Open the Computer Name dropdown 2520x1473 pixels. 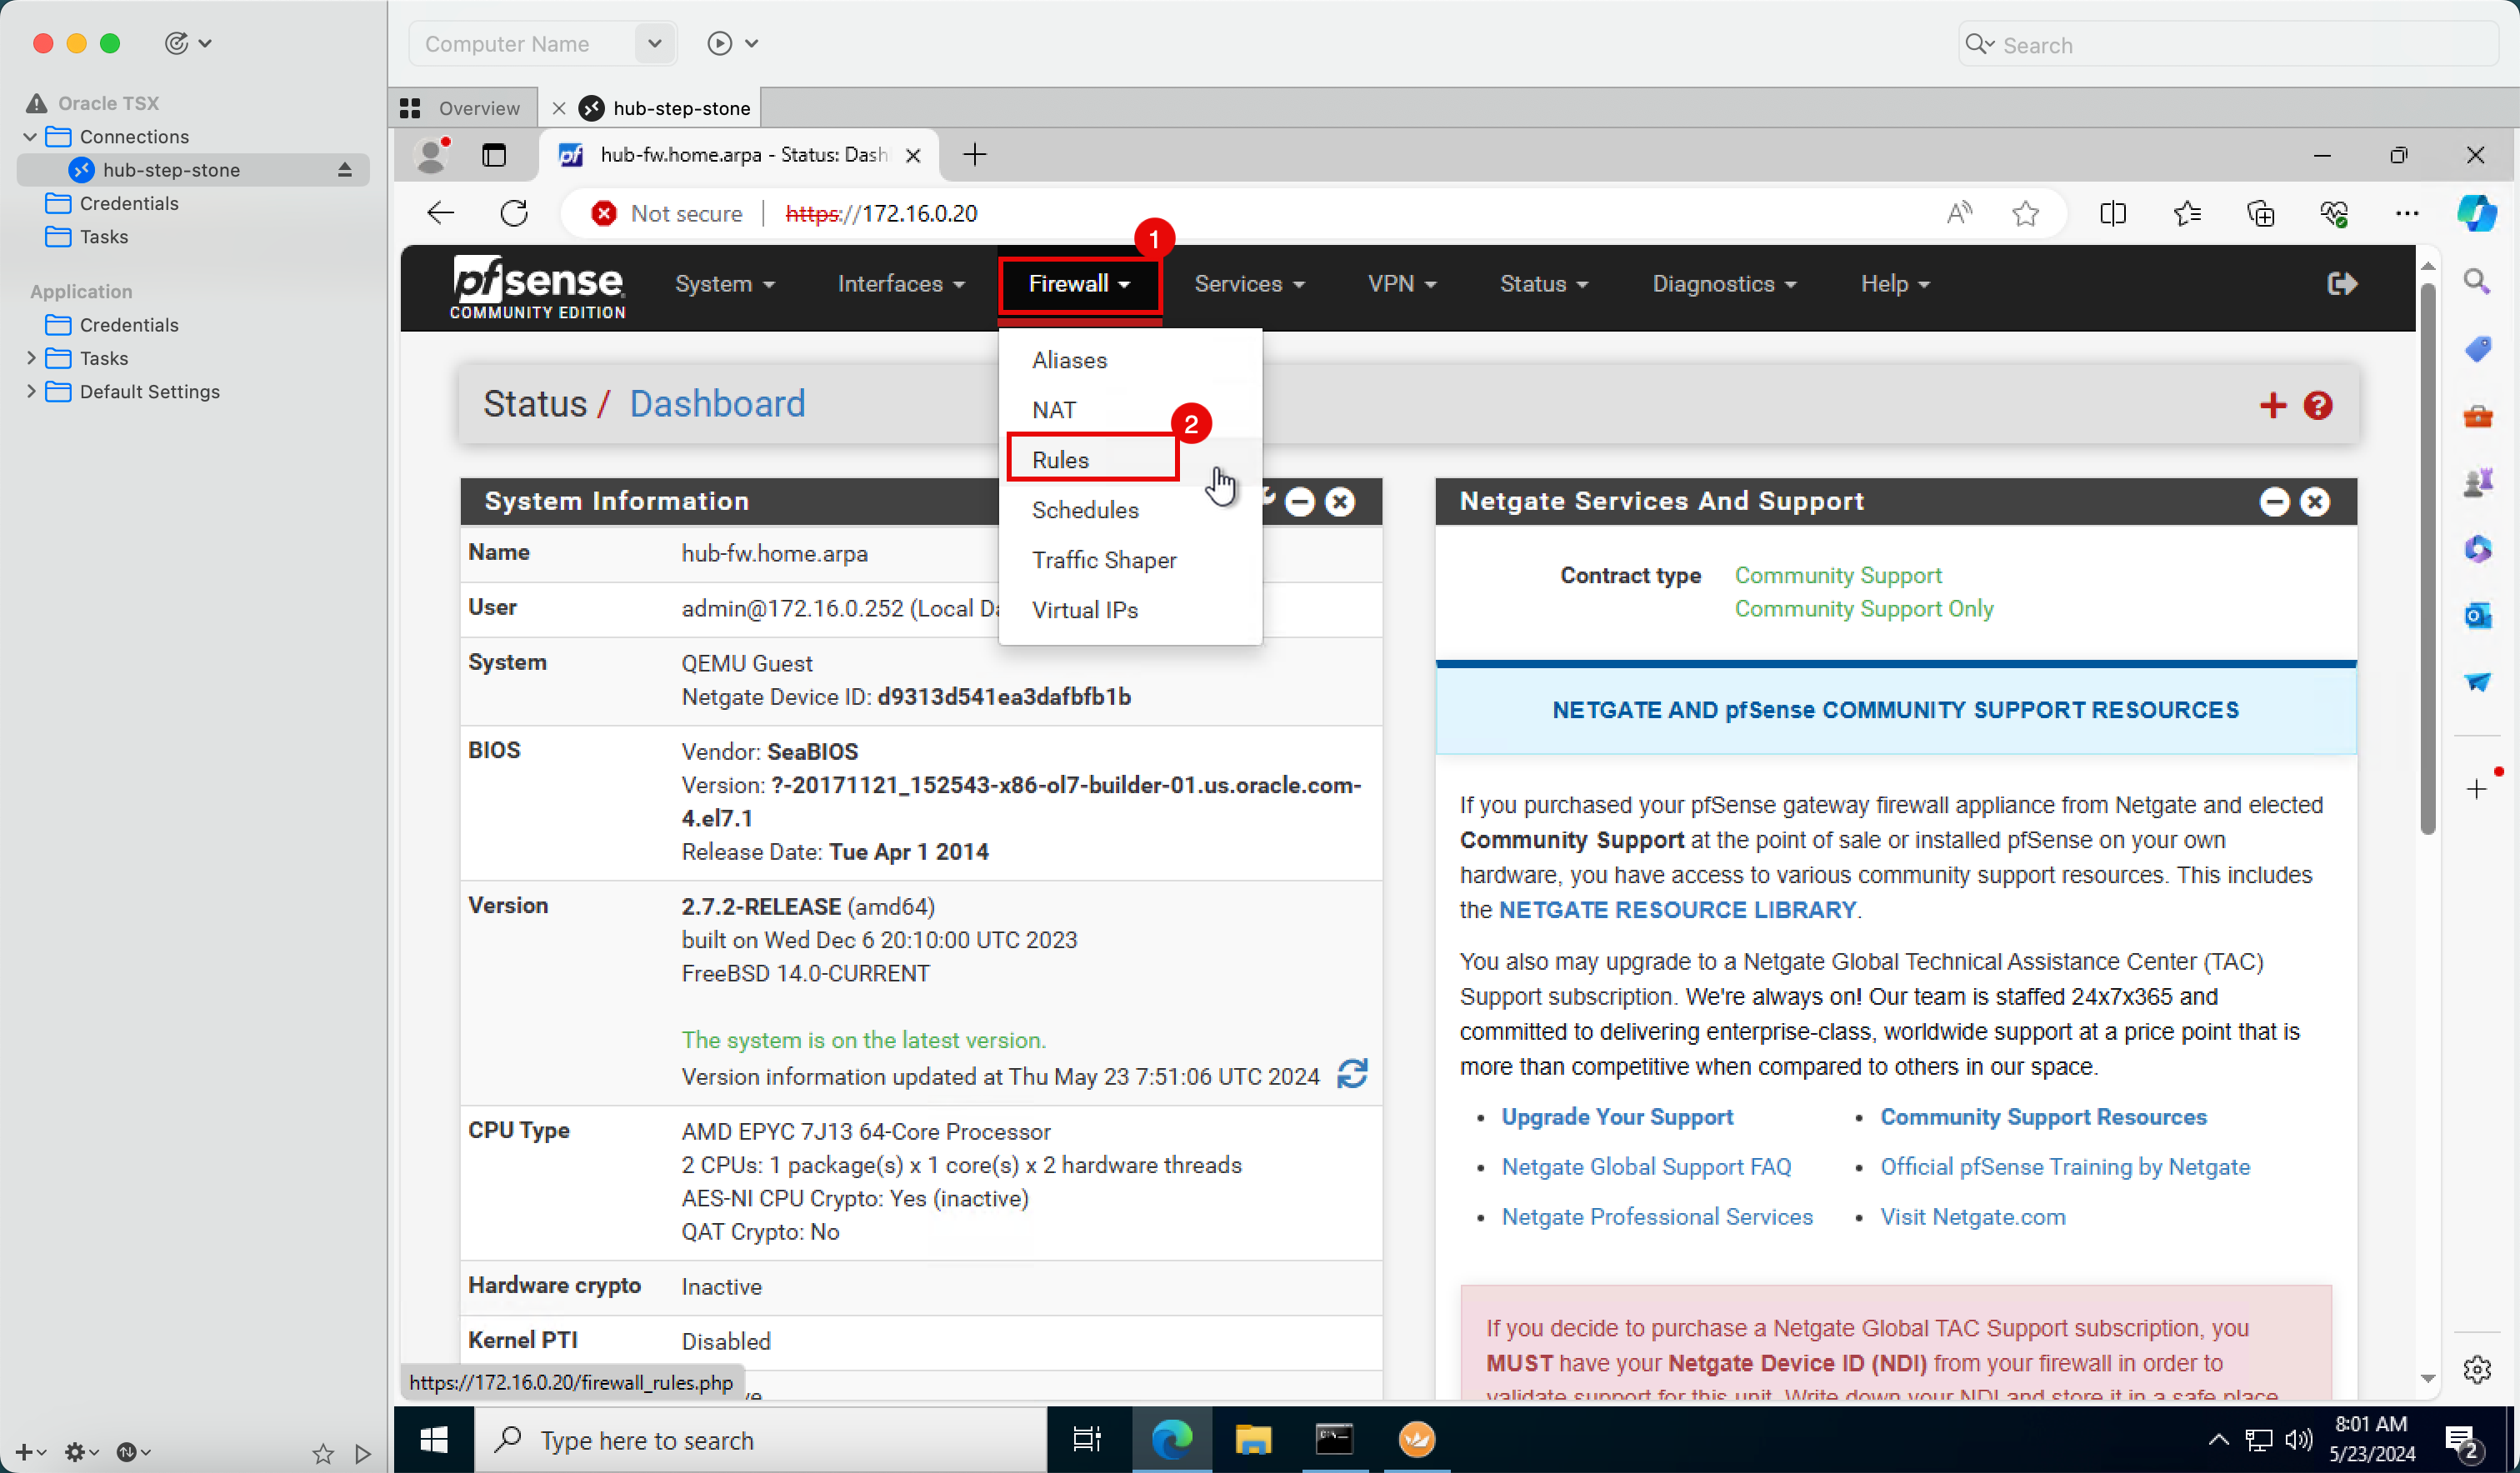[x=654, y=44]
